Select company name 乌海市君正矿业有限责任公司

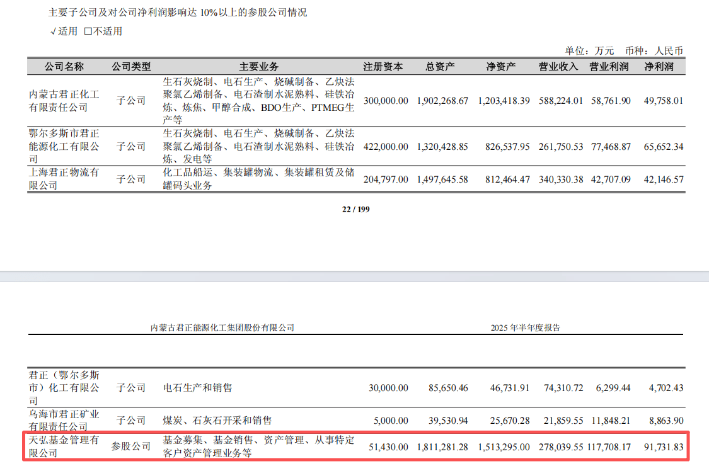(64, 421)
